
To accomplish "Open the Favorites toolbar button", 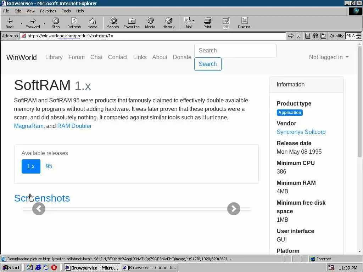I will 132,23.
